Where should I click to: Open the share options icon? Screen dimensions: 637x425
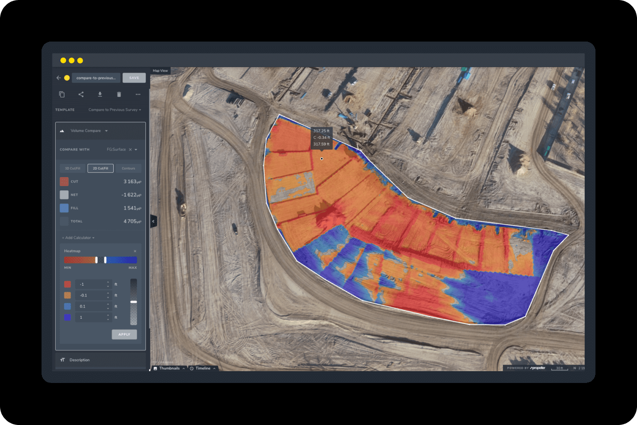pyautogui.click(x=81, y=94)
